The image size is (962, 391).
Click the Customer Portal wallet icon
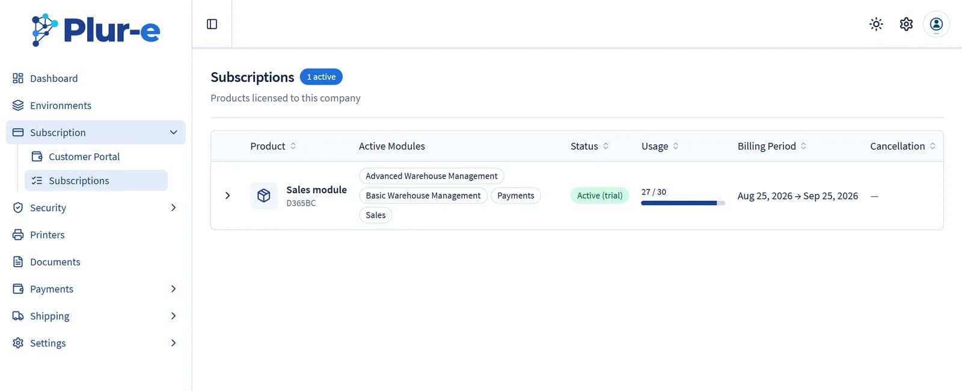coord(37,156)
